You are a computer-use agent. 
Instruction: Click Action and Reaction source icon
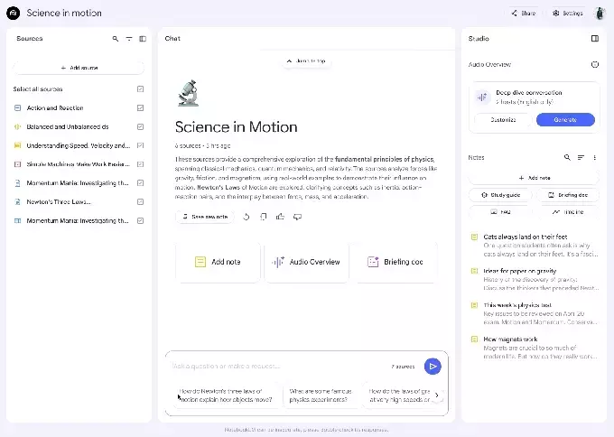pos(18,107)
